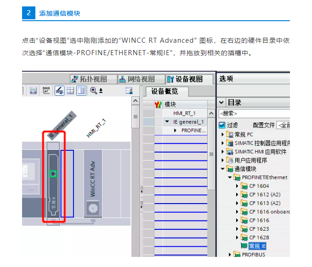Expand the CP 1604 folder
The image size is (312, 267).
coord(237,186)
